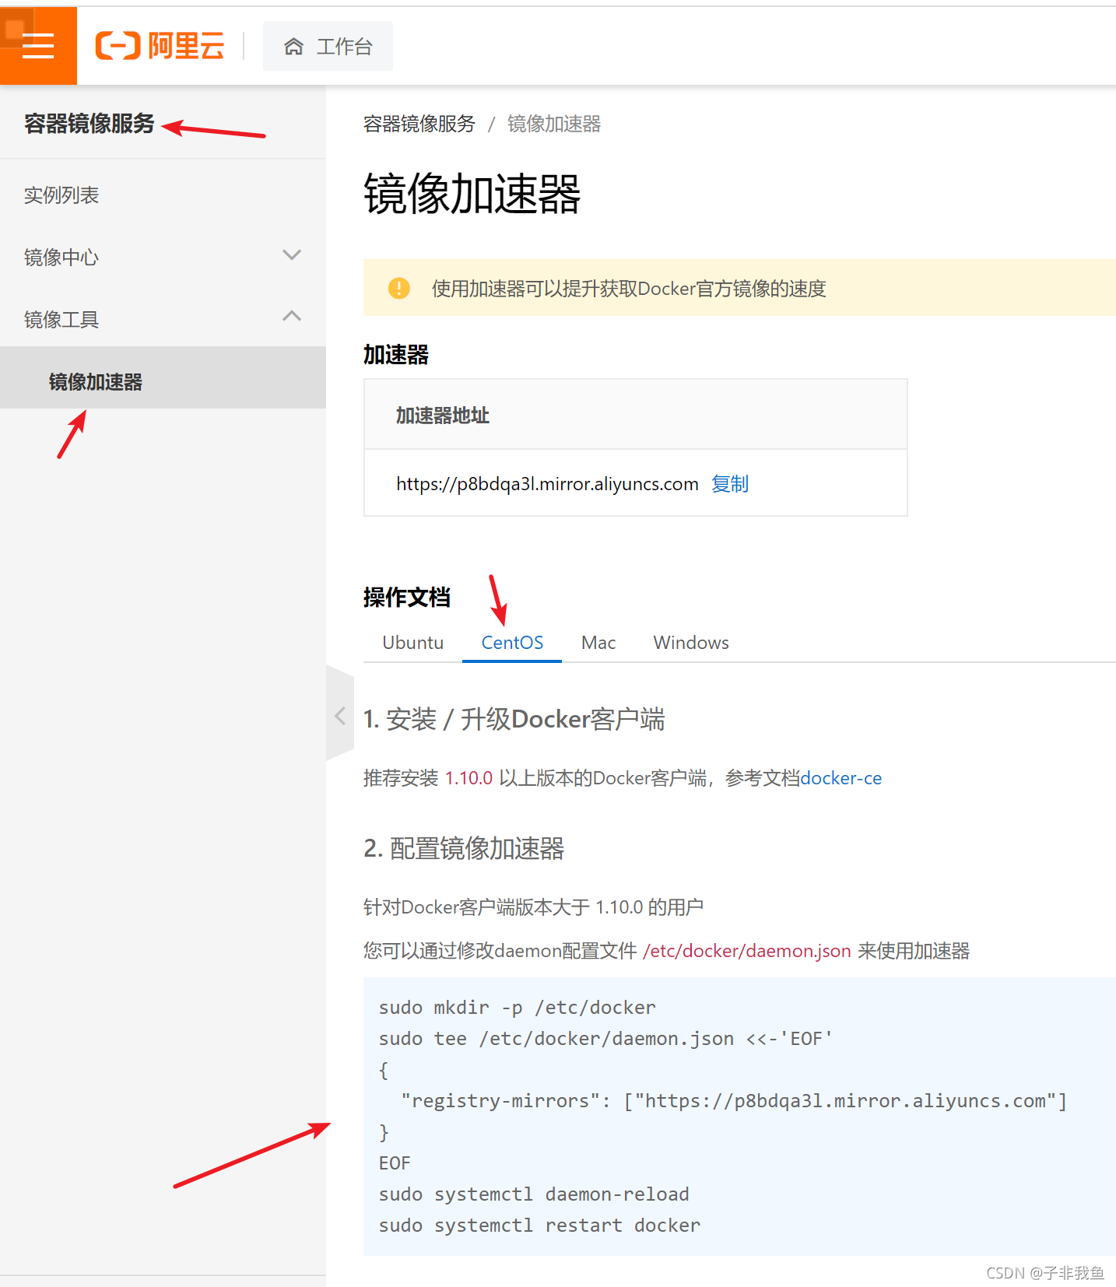This screenshot has height=1287, width=1116.
Task: Open the hamburger menu icon
Action: (38, 46)
